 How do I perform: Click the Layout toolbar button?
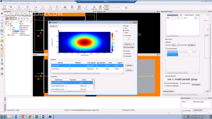[x=106, y=8]
